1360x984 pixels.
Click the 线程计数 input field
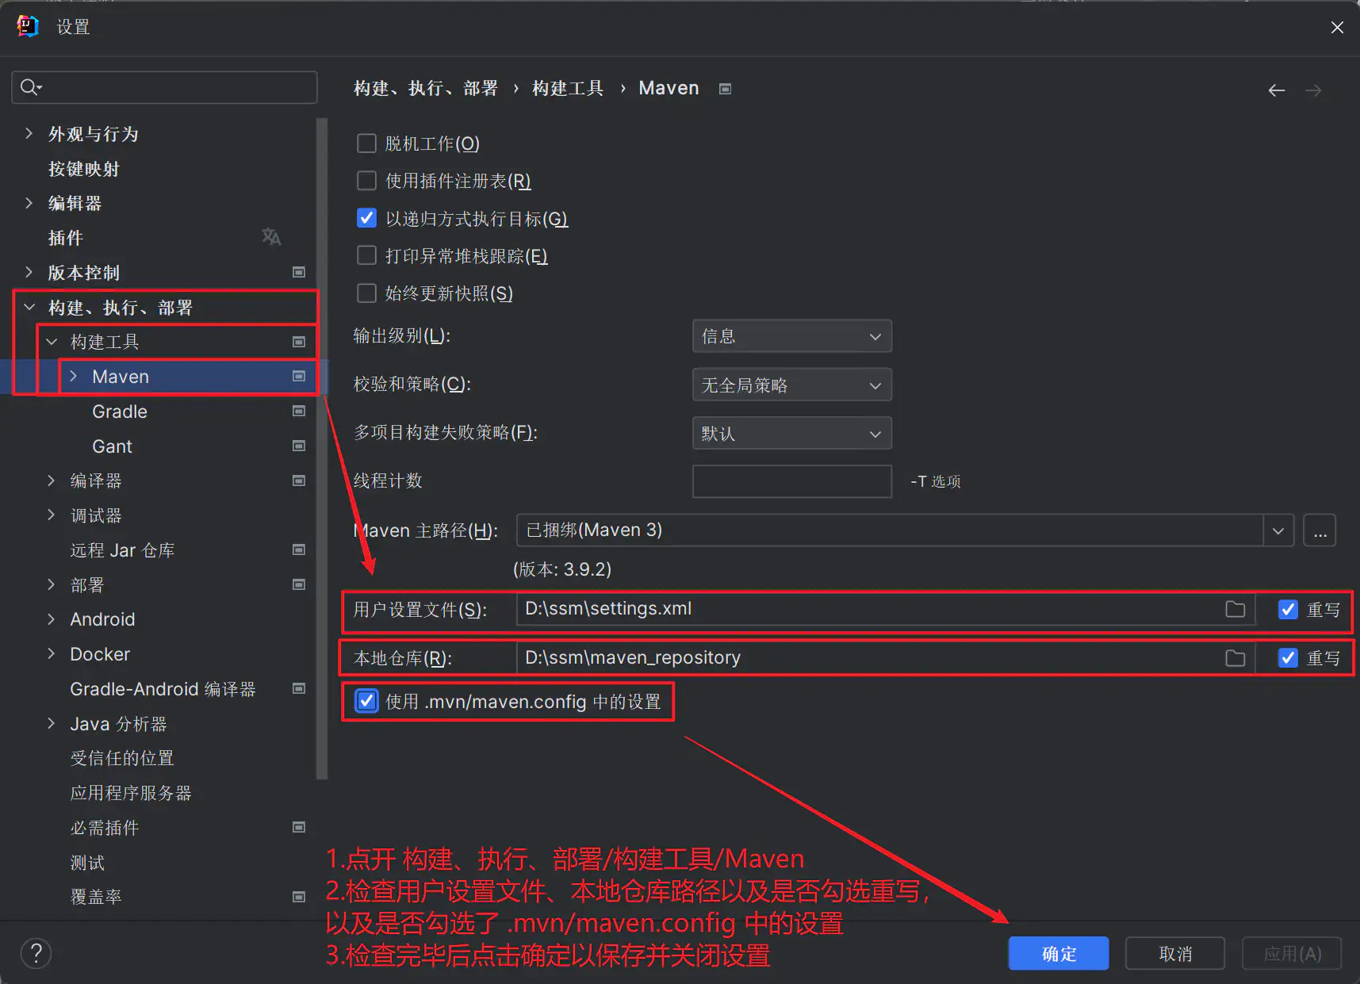tap(792, 481)
